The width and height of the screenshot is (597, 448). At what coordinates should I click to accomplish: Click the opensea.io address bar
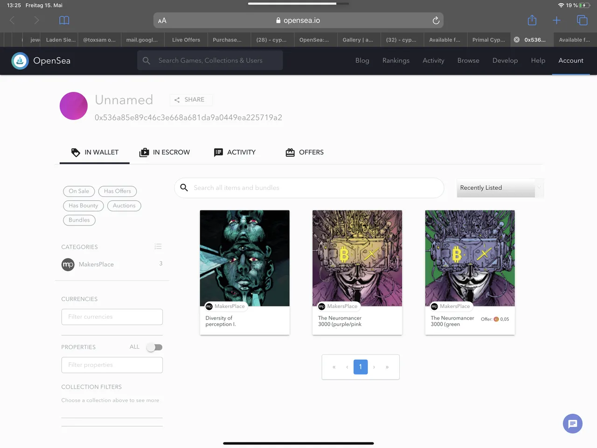[x=298, y=21]
